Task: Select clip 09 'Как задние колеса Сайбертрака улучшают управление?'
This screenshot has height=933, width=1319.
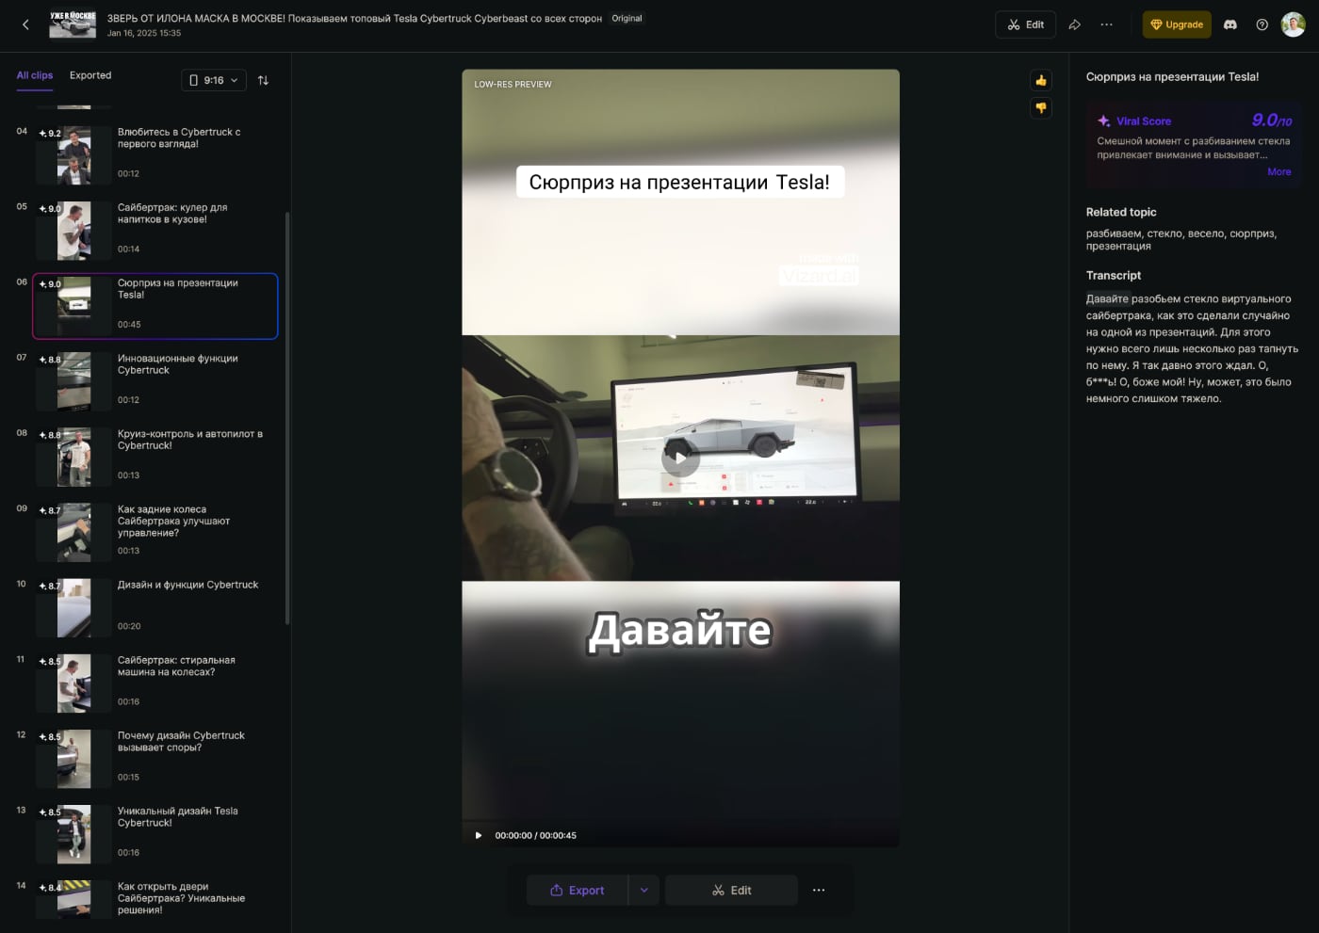Action: point(155,532)
